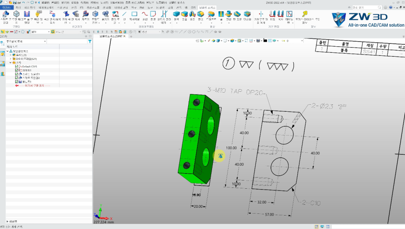
Task: Click the yellow key License info icon
Action: click(305, 14)
